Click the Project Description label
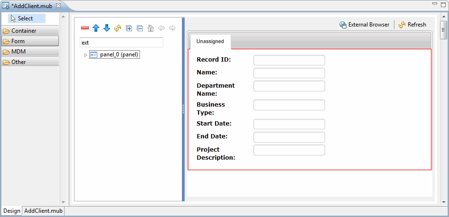The height and width of the screenshot is (217, 449). click(216, 154)
